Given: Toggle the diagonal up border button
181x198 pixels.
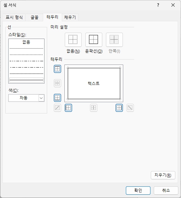Looking at the screenshot, I should click(x=57, y=108).
